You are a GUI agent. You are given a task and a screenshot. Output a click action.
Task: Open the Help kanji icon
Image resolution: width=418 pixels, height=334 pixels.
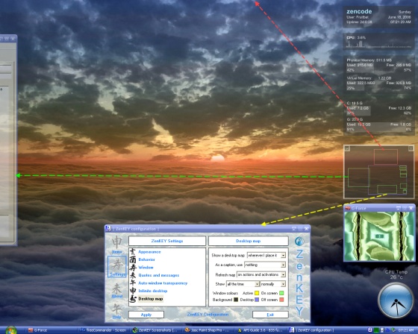point(116,311)
